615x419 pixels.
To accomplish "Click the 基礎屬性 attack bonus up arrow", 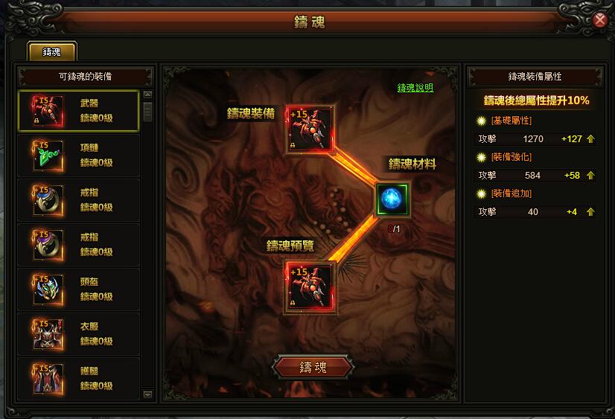I will point(590,138).
